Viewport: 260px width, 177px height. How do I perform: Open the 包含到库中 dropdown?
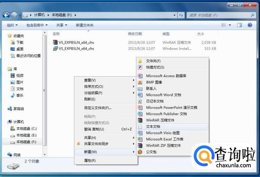pos(37,25)
